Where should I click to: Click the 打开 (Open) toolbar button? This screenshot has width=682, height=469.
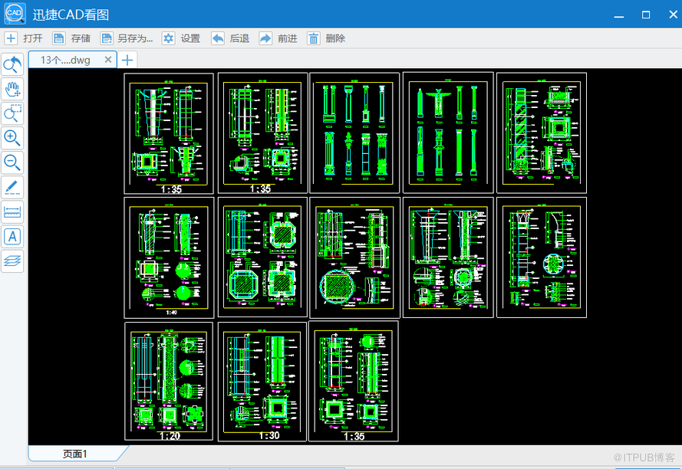(x=24, y=38)
